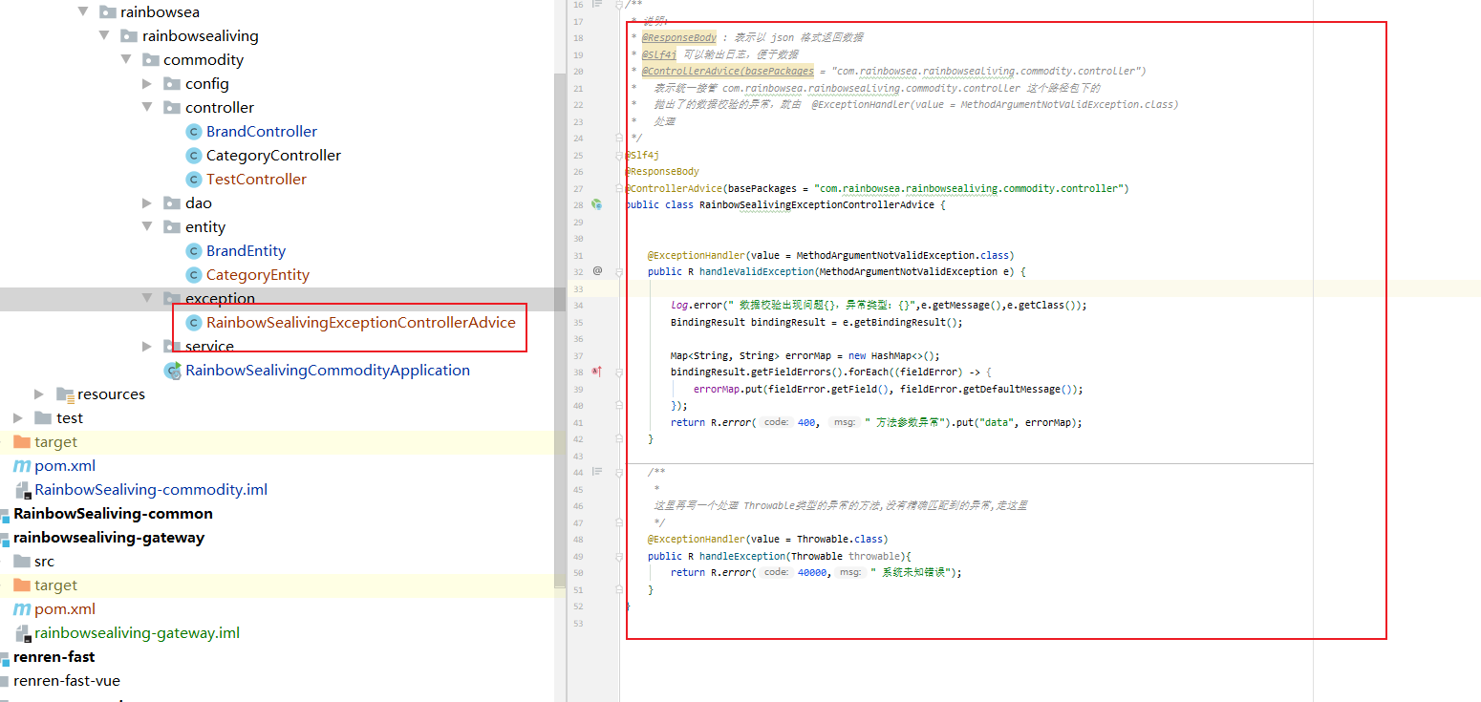This screenshot has height=702, width=1481.
Task: Click the doc render gutter icon on line 16
Action: click(x=597, y=4)
